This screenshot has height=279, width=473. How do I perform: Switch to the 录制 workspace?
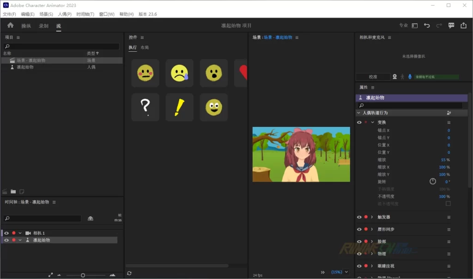tap(43, 26)
